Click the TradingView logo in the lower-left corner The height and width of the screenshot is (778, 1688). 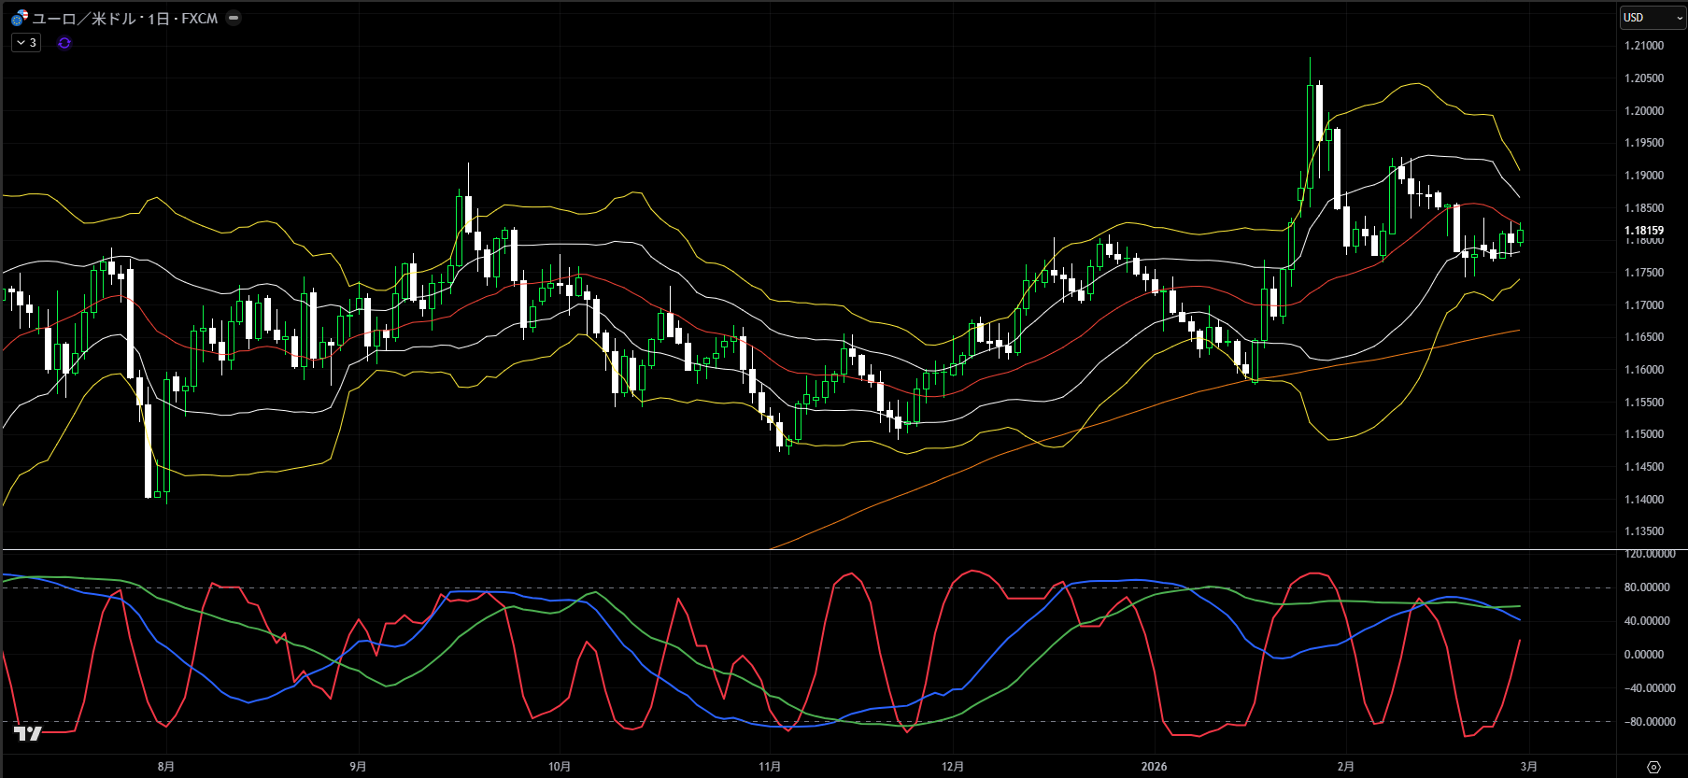point(28,733)
